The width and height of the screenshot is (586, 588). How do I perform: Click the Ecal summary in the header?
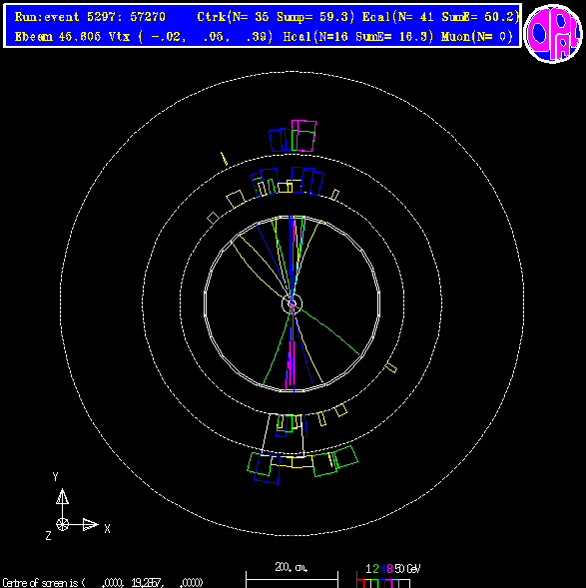tap(441, 17)
